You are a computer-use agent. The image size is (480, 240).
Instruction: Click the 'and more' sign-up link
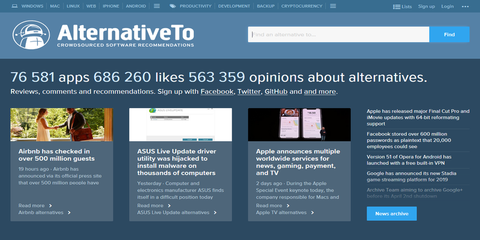click(320, 92)
